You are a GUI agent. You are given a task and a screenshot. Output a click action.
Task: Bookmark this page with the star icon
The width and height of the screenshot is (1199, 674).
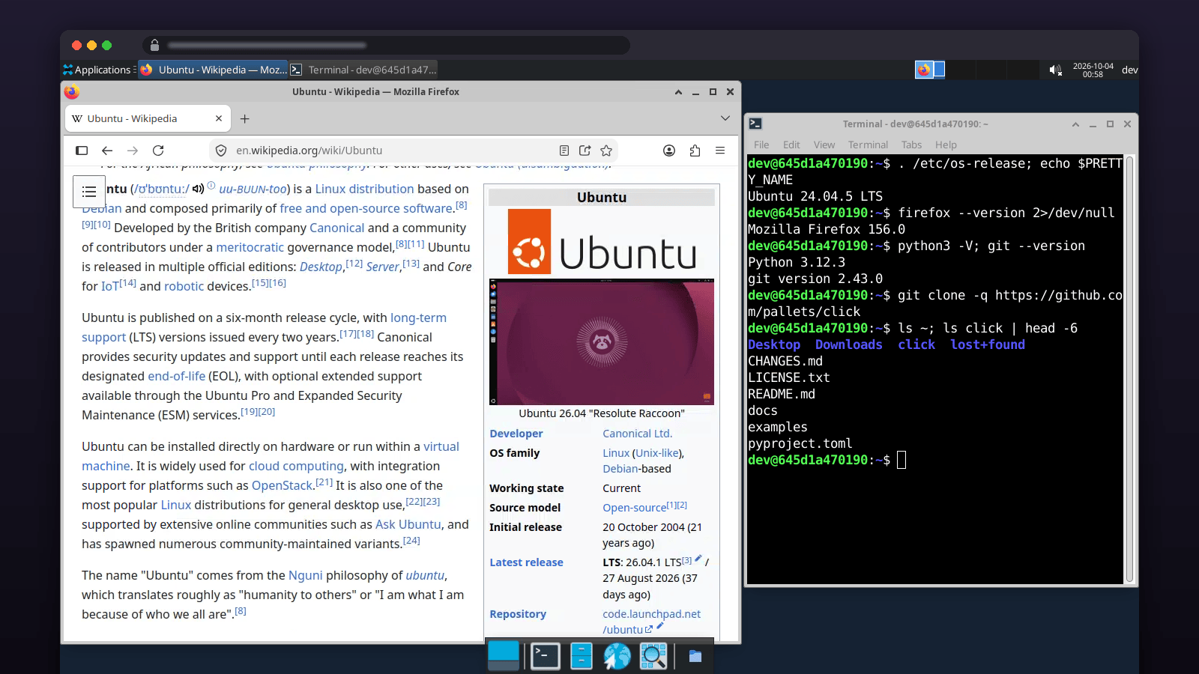click(x=606, y=151)
